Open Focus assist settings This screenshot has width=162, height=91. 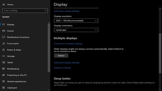[13, 43]
